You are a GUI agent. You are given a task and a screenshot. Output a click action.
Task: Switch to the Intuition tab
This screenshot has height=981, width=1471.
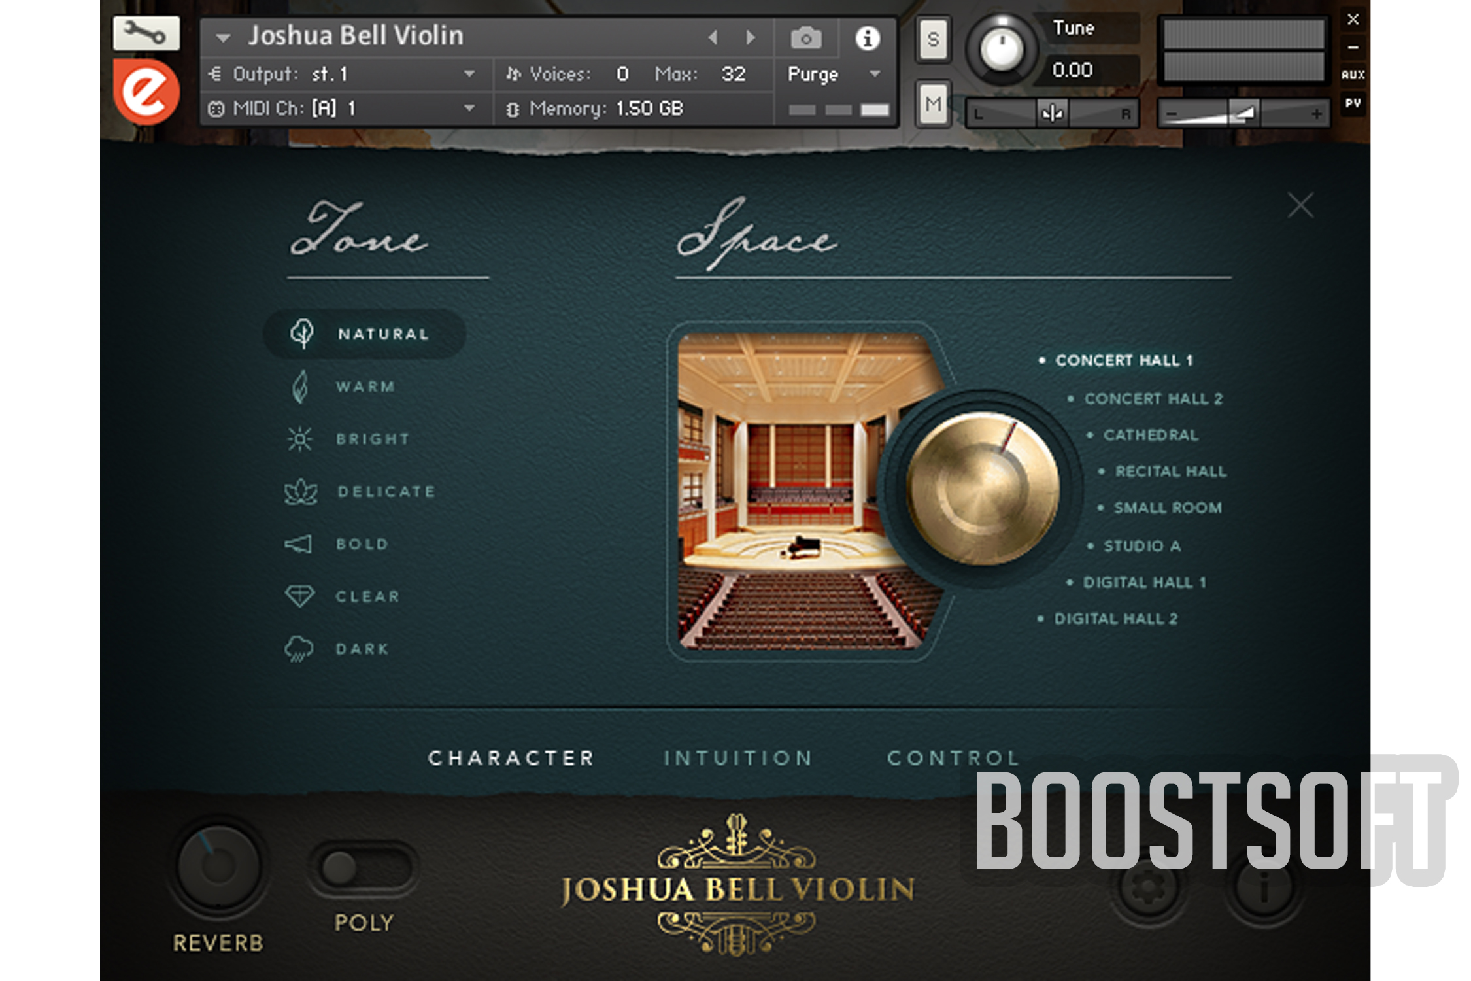(737, 758)
